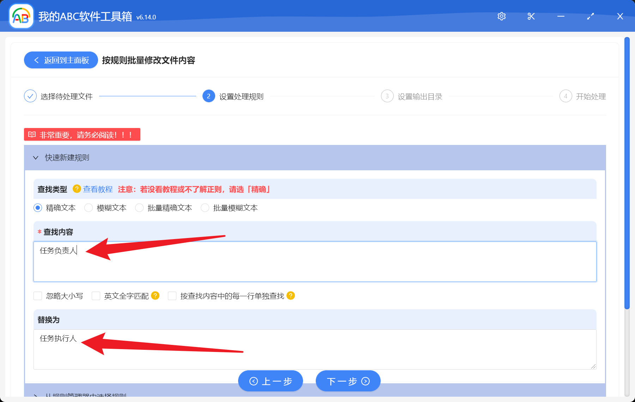Screen dimensions: 635x402
Task: Click the expand window arrows icon
Action: click(x=590, y=16)
